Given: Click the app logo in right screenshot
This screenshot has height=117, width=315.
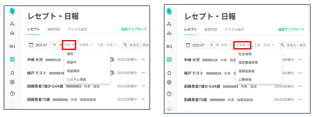Looking at the screenshot, I should click(169, 12).
